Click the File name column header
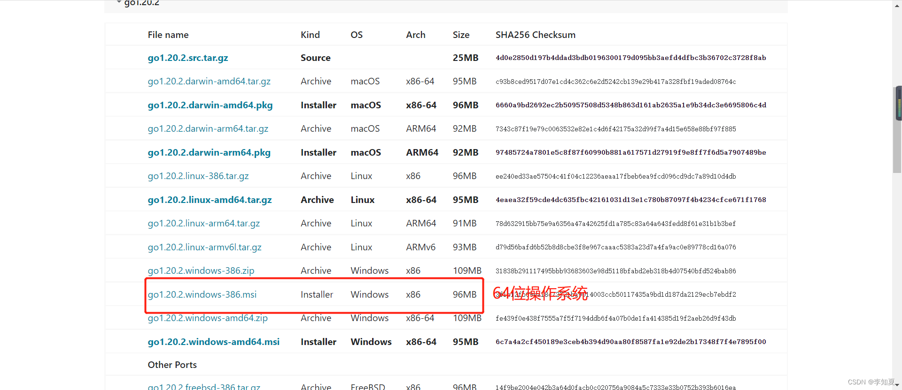Screen dimensions: 902x390 (168, 35)
